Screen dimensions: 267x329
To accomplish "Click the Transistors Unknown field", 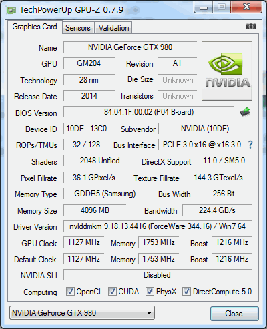I will 178,96.
